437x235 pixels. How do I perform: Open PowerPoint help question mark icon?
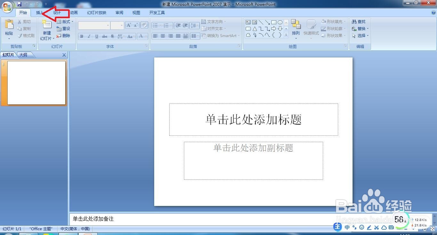[433, 13]
